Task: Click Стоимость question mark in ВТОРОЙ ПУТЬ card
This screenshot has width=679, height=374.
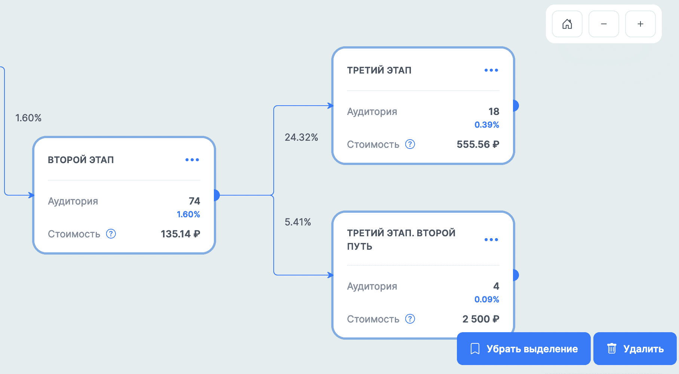Action: coord(410,319)
